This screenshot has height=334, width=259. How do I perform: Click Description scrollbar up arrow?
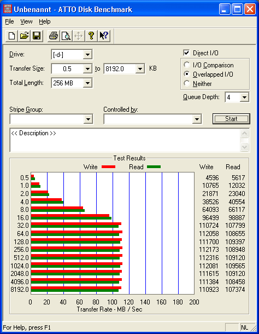[245, 134]
